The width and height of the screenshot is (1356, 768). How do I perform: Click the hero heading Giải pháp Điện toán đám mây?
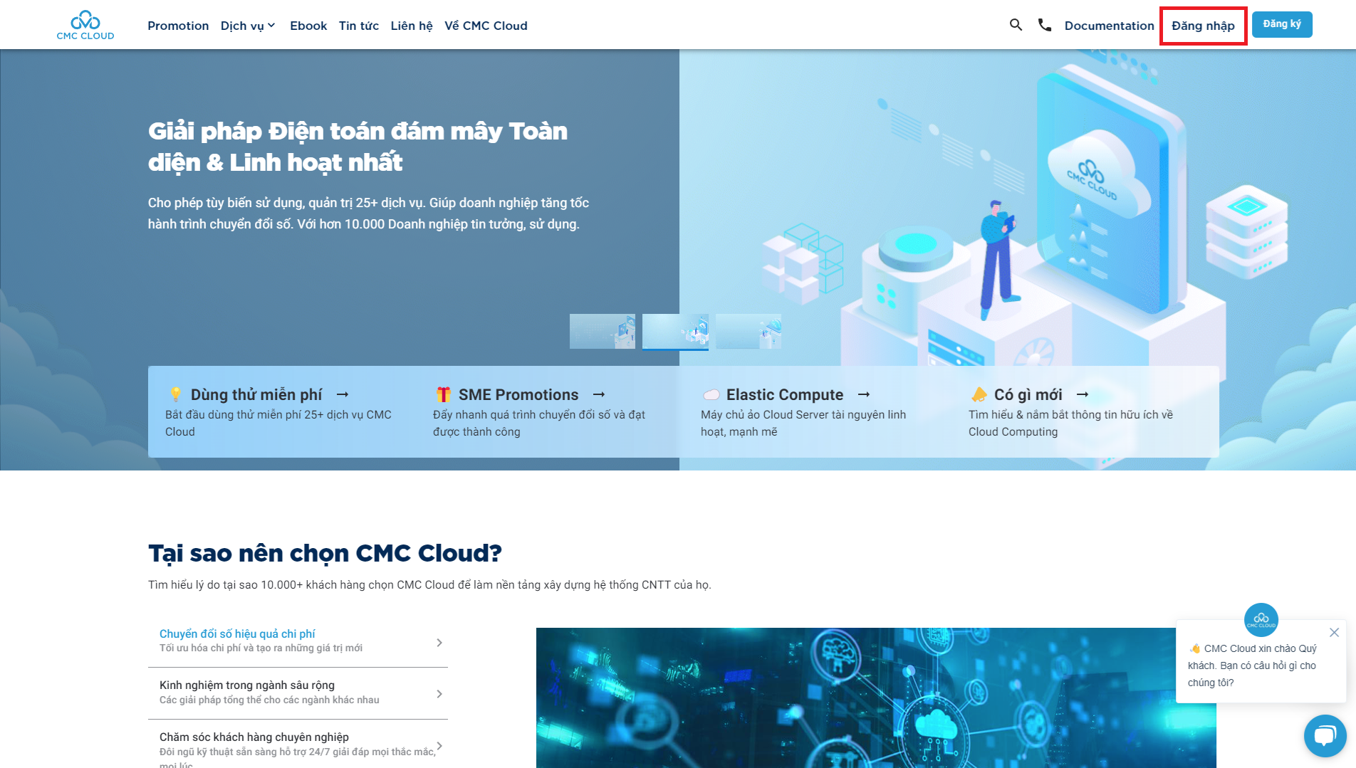tap(358, 147)
